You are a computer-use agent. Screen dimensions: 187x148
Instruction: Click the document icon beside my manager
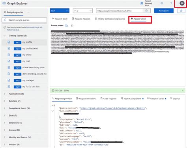click(9, 80)
